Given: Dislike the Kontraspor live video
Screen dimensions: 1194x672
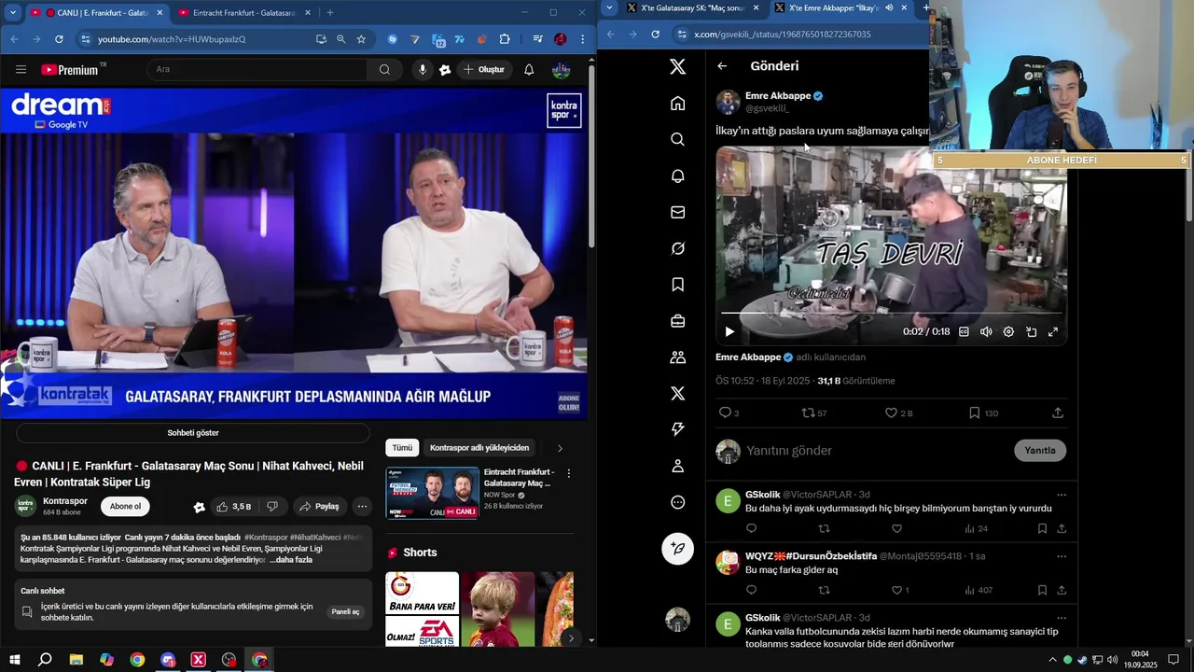Looking at the screenshot, I should pos(272,507).
